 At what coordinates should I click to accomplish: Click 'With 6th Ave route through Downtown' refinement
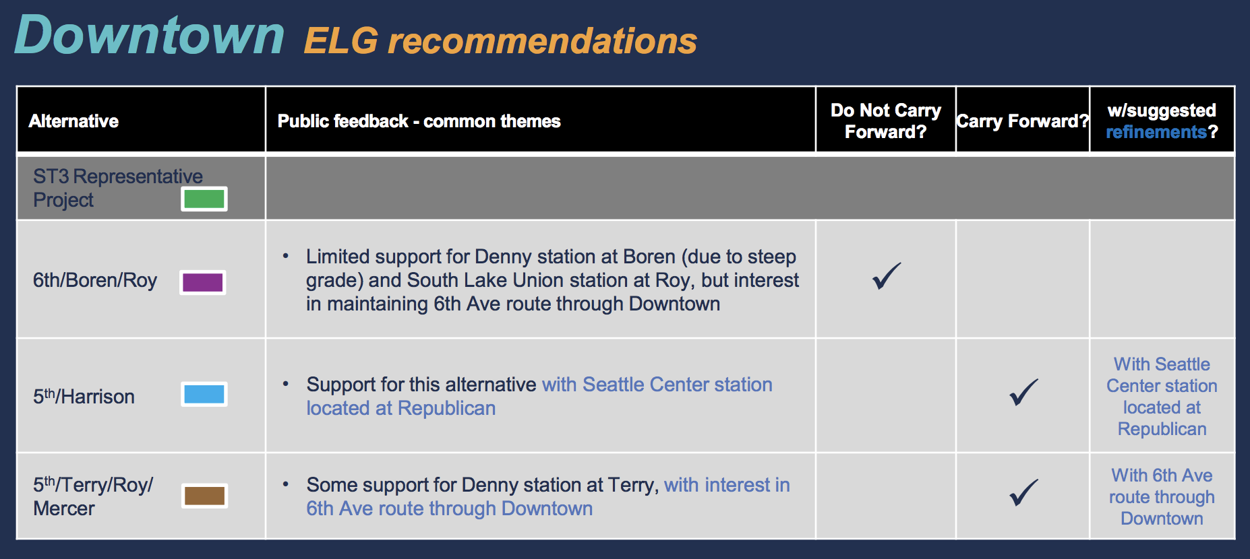click(1162, 497)
